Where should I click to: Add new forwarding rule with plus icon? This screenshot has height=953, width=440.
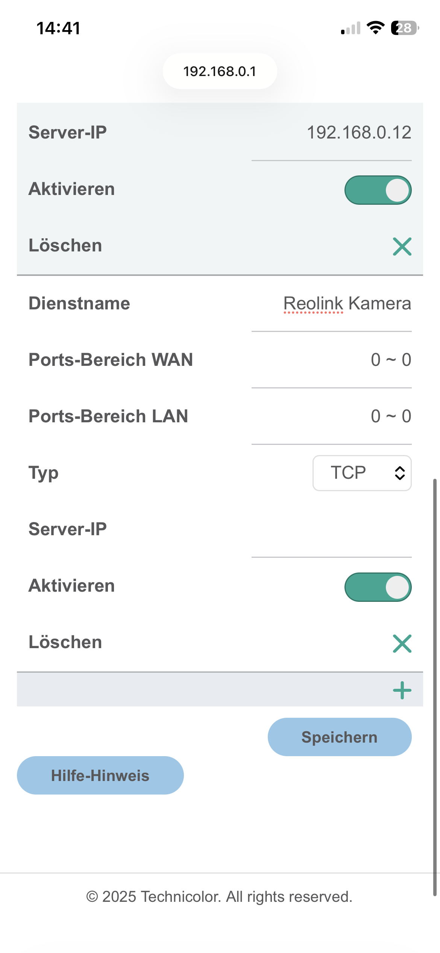[402, 690]
